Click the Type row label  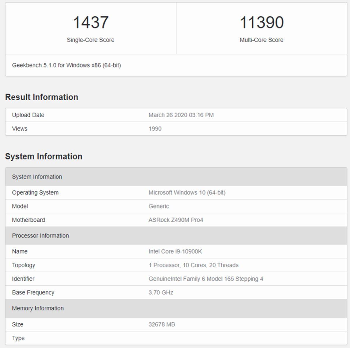click(x=19, y=338)
